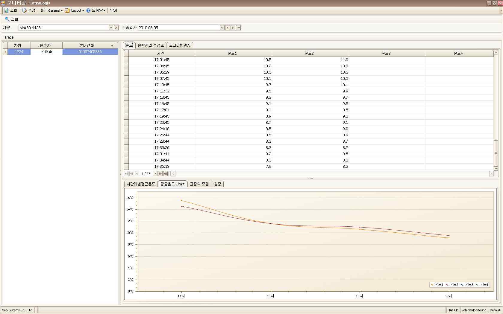Open the 평균온도 Chart tab

(x=172, y=184)
